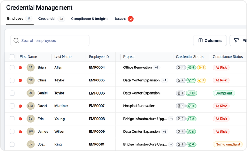Viewport: 247px width, 151px height.
Task: Expand +1 projects in Chris Taylor row
Action: (164, 80)
